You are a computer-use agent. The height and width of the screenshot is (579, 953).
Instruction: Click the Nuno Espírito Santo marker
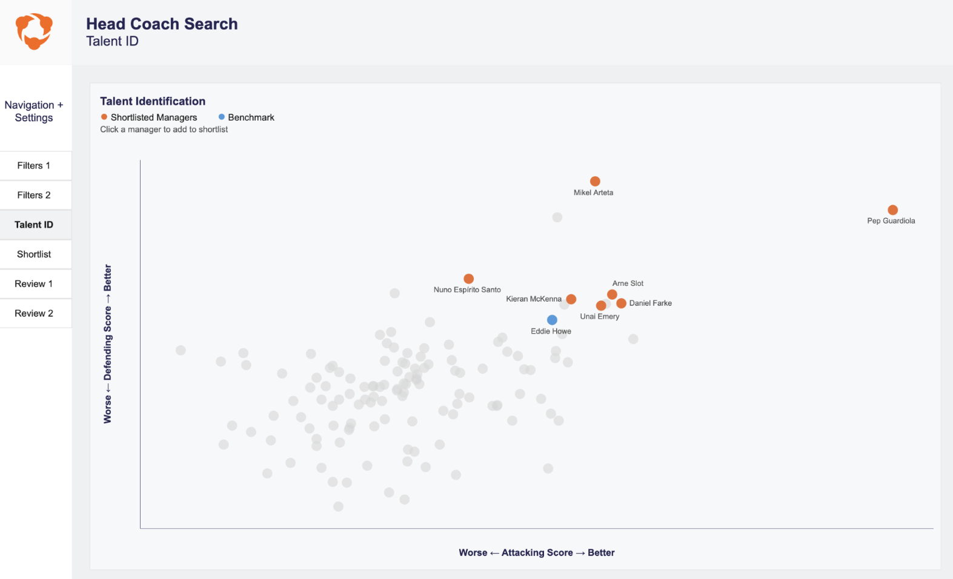point(468,279)
